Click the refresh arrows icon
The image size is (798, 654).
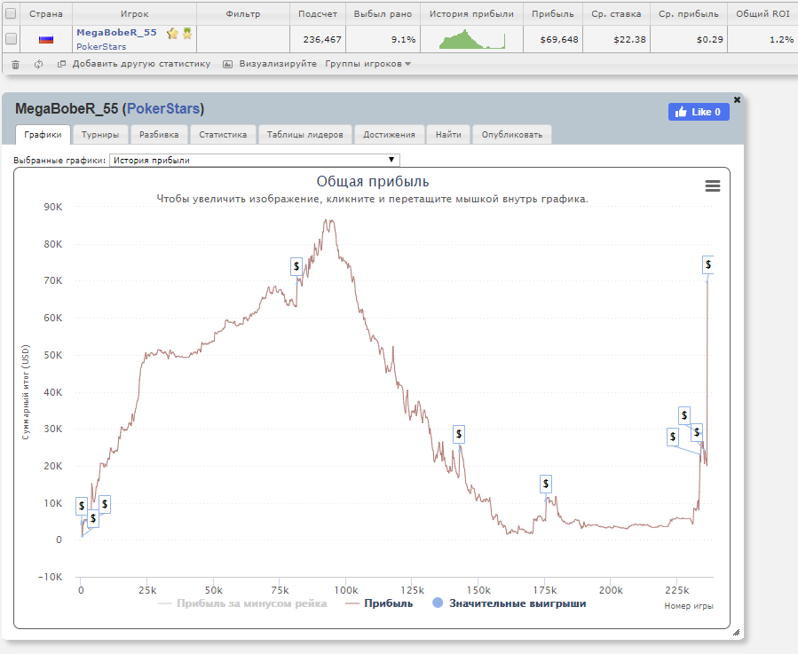tap(38, 64)
